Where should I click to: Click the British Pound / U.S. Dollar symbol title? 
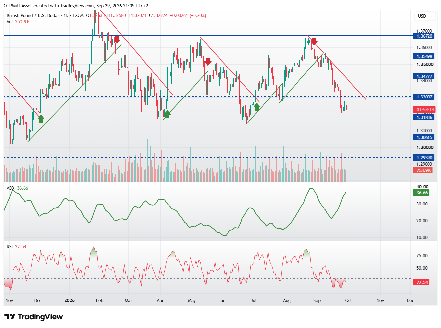(33, 15)
